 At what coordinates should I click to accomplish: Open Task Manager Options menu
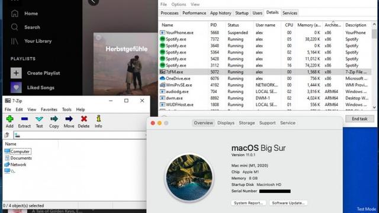click(179, 4)
